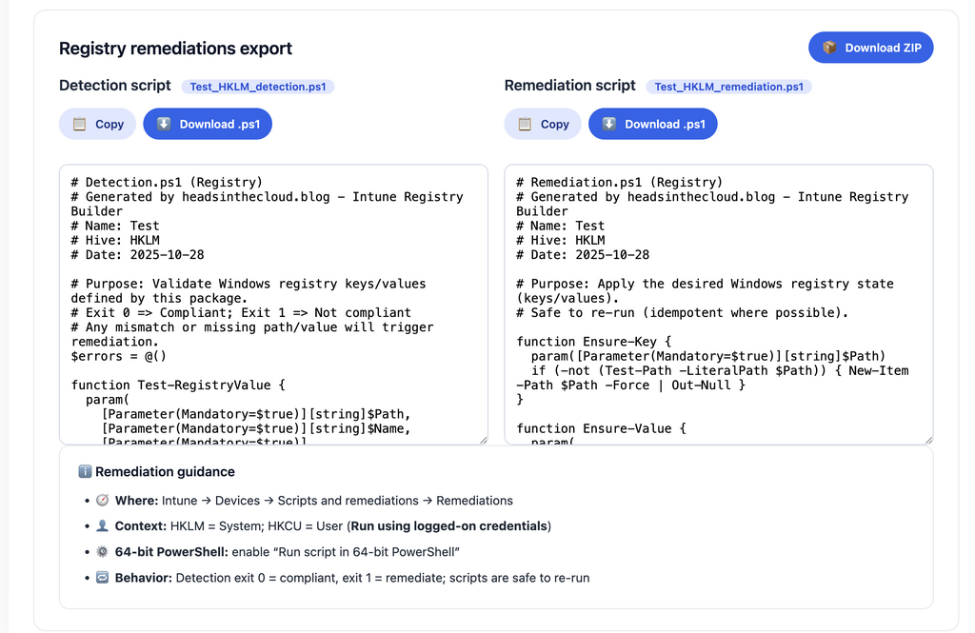Click the gear icon beside 64-bit PowerShell
This screenshot has height=633, width=975.
click(x=103, y=552)
